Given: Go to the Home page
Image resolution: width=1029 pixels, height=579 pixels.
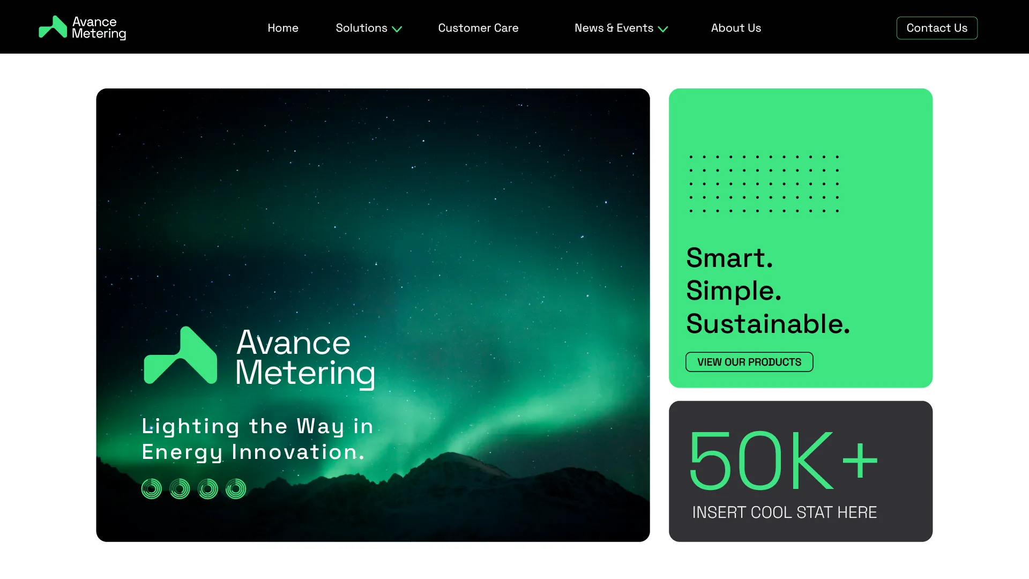Looking at the screenshot, I should 283,28.
